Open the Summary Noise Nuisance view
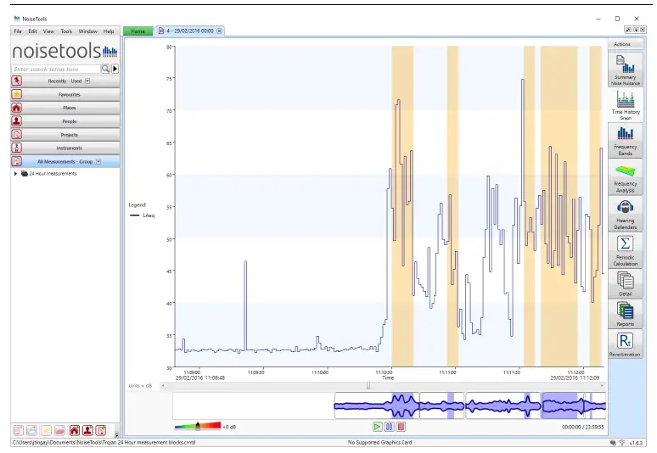The image size is (657, 453). [x=625, y=70]
